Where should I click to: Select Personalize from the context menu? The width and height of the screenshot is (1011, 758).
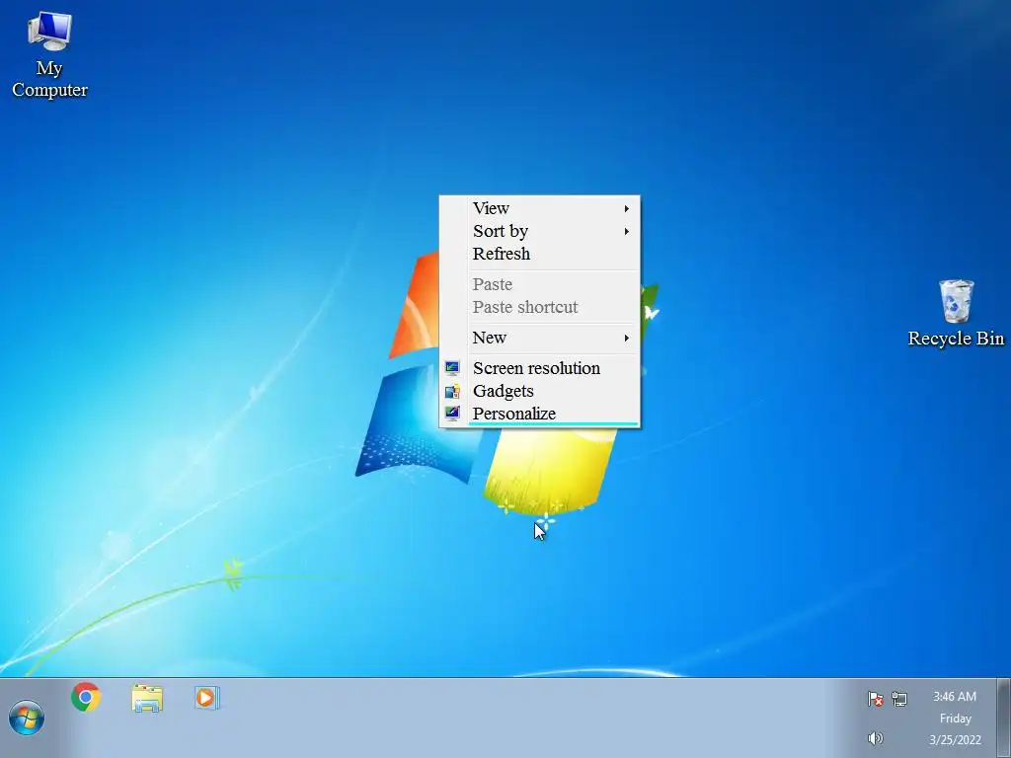point(540,414)
